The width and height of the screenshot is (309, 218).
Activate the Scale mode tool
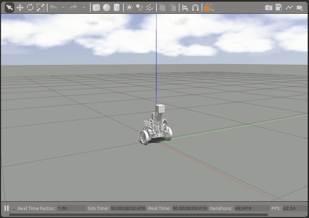40,8
